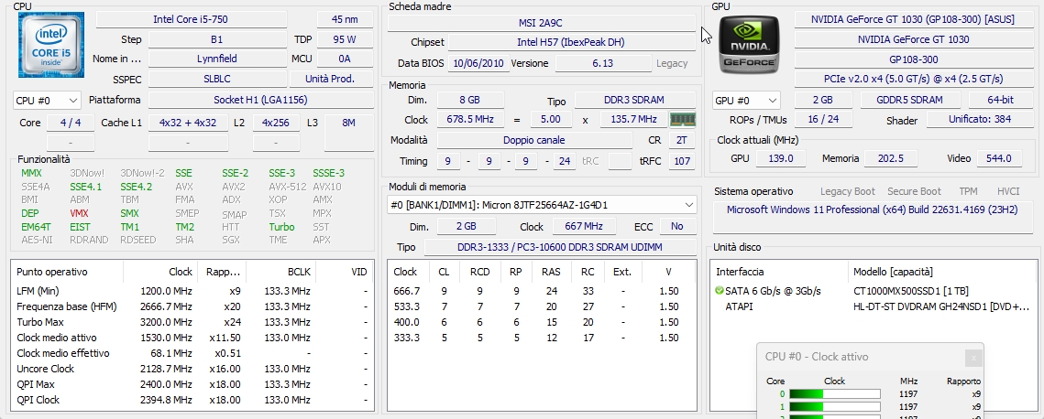Click the SLBLC SSPEC field
Image resolution: width=1044 pixels, height=419 pixels.
click(217, 79)
